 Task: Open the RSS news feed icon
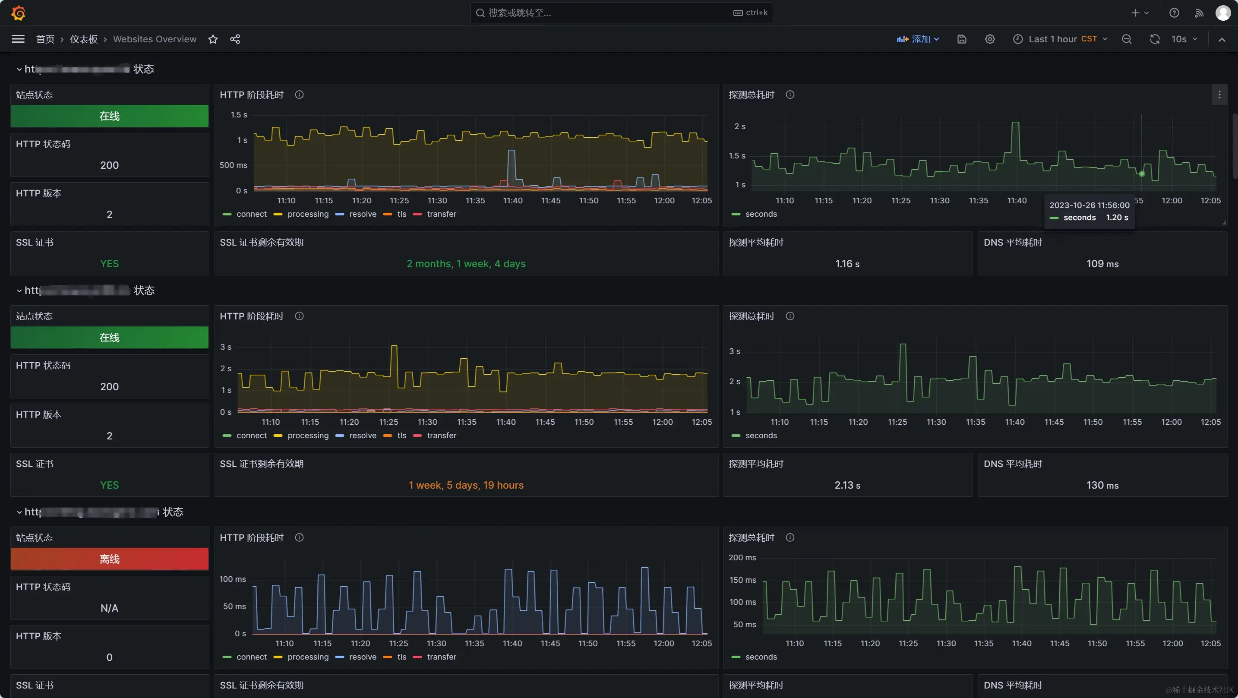tap(1199, 13)
